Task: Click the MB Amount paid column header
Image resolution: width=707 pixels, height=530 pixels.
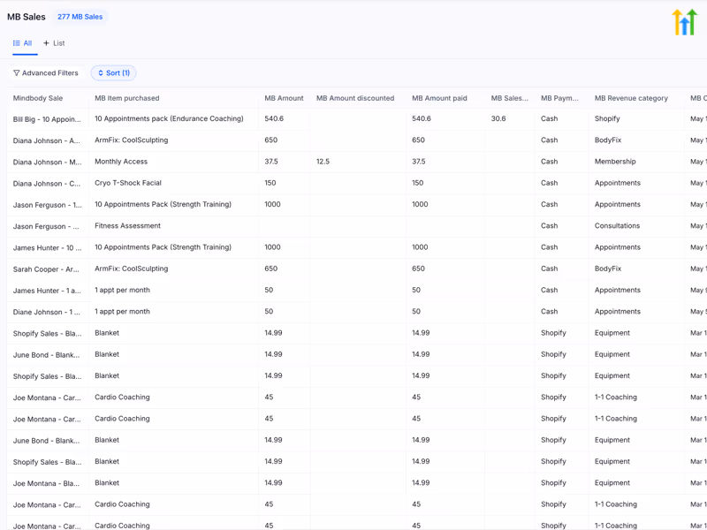Action: coord(439,98)
